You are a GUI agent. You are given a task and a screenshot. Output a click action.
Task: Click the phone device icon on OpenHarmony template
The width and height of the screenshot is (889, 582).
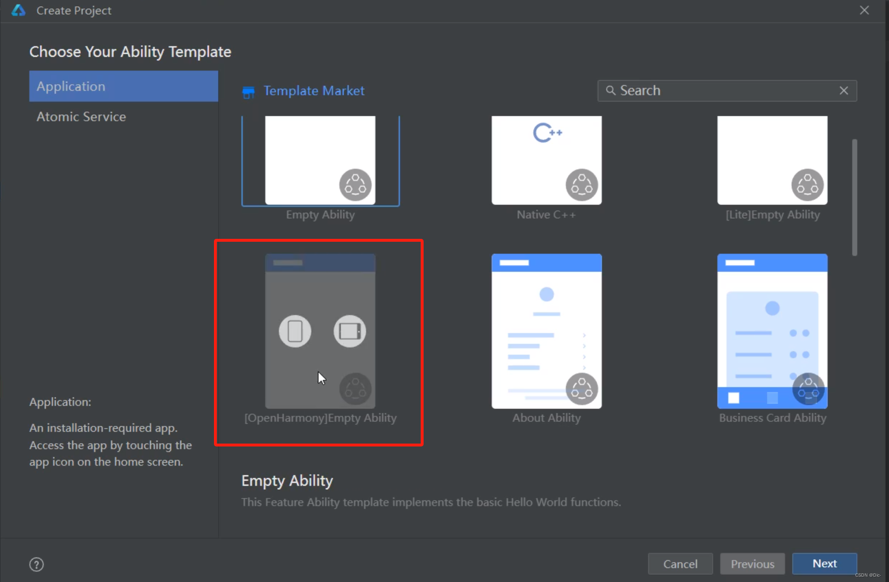(295, 331)
